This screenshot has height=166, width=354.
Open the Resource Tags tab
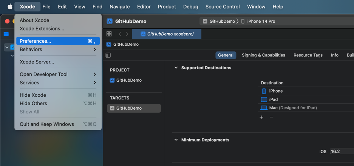(x=308, y=55)
